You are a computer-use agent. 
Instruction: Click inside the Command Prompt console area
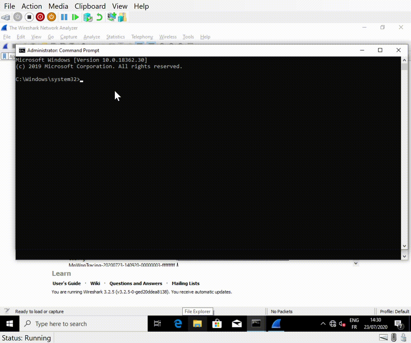coord(208,152)
